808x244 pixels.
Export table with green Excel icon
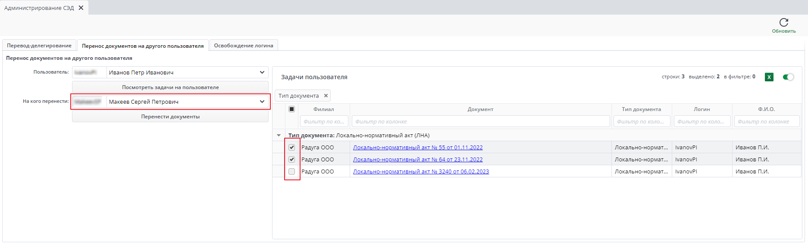coord(769,77)
